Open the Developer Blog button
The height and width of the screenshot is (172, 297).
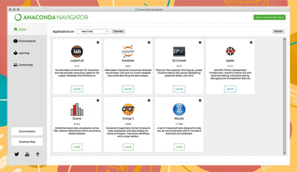click(x=27, y=142)
